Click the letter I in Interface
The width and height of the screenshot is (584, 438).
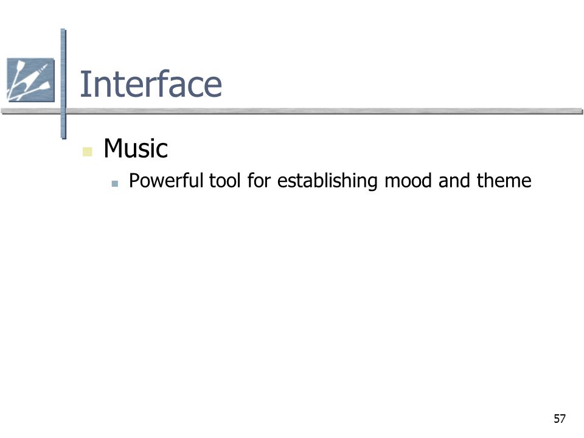pos(84,84)
